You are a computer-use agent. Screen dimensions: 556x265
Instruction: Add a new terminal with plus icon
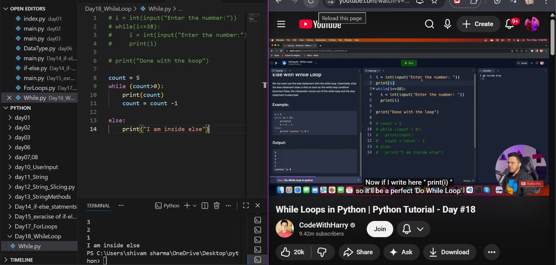click(x=187, y=206)
